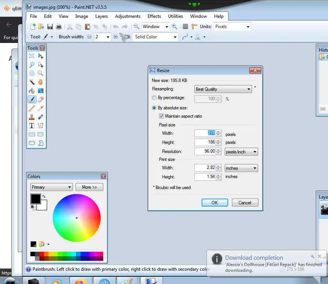Swap primary and secondary colors

(44, 196)
